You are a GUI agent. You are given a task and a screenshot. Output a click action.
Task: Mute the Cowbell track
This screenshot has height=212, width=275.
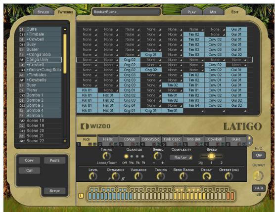coord(218,144)
